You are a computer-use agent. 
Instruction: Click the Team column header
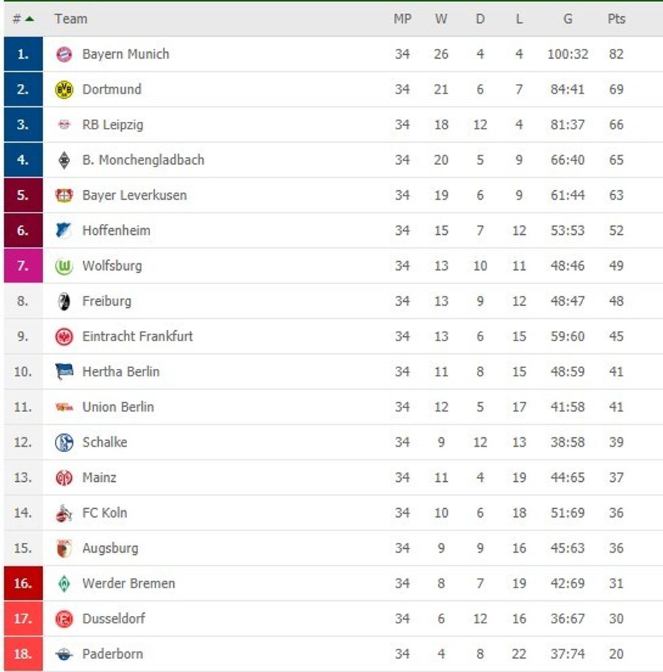coord(71,19)
